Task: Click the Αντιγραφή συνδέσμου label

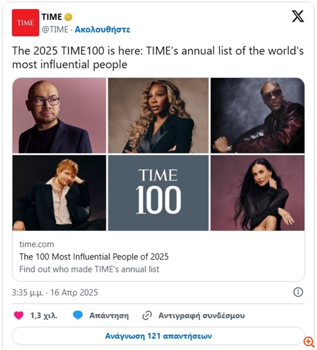Action: tap(201, 316)
